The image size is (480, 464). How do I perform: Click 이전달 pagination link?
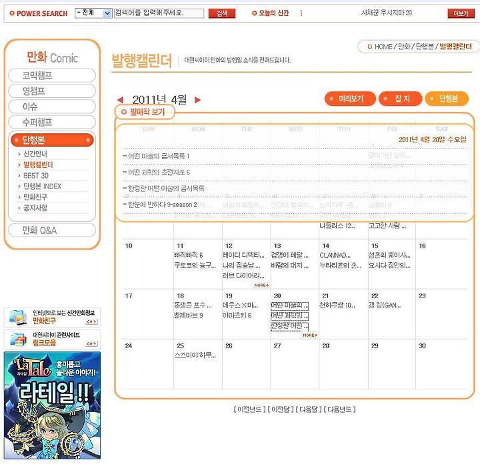tap(281, 409)
